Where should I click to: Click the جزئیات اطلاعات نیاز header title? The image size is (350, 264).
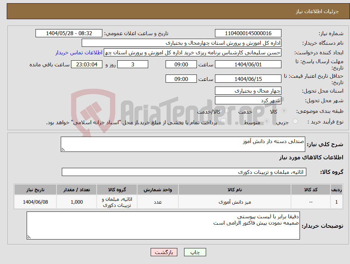click(317, 11)
